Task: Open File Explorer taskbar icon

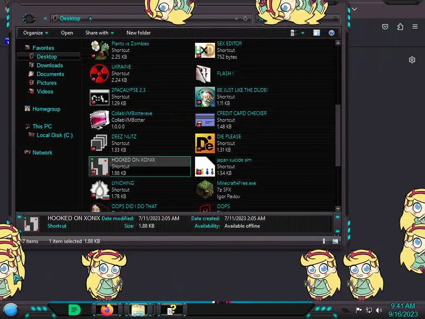Action: [x=138, y=310]
